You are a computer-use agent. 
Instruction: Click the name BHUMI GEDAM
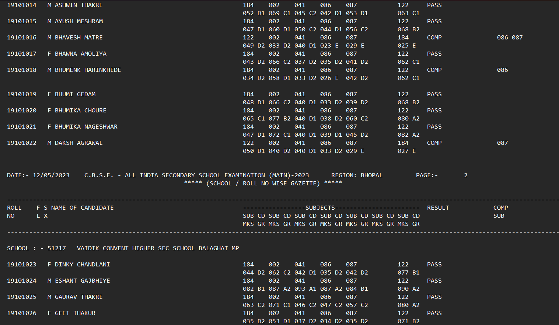75,94
